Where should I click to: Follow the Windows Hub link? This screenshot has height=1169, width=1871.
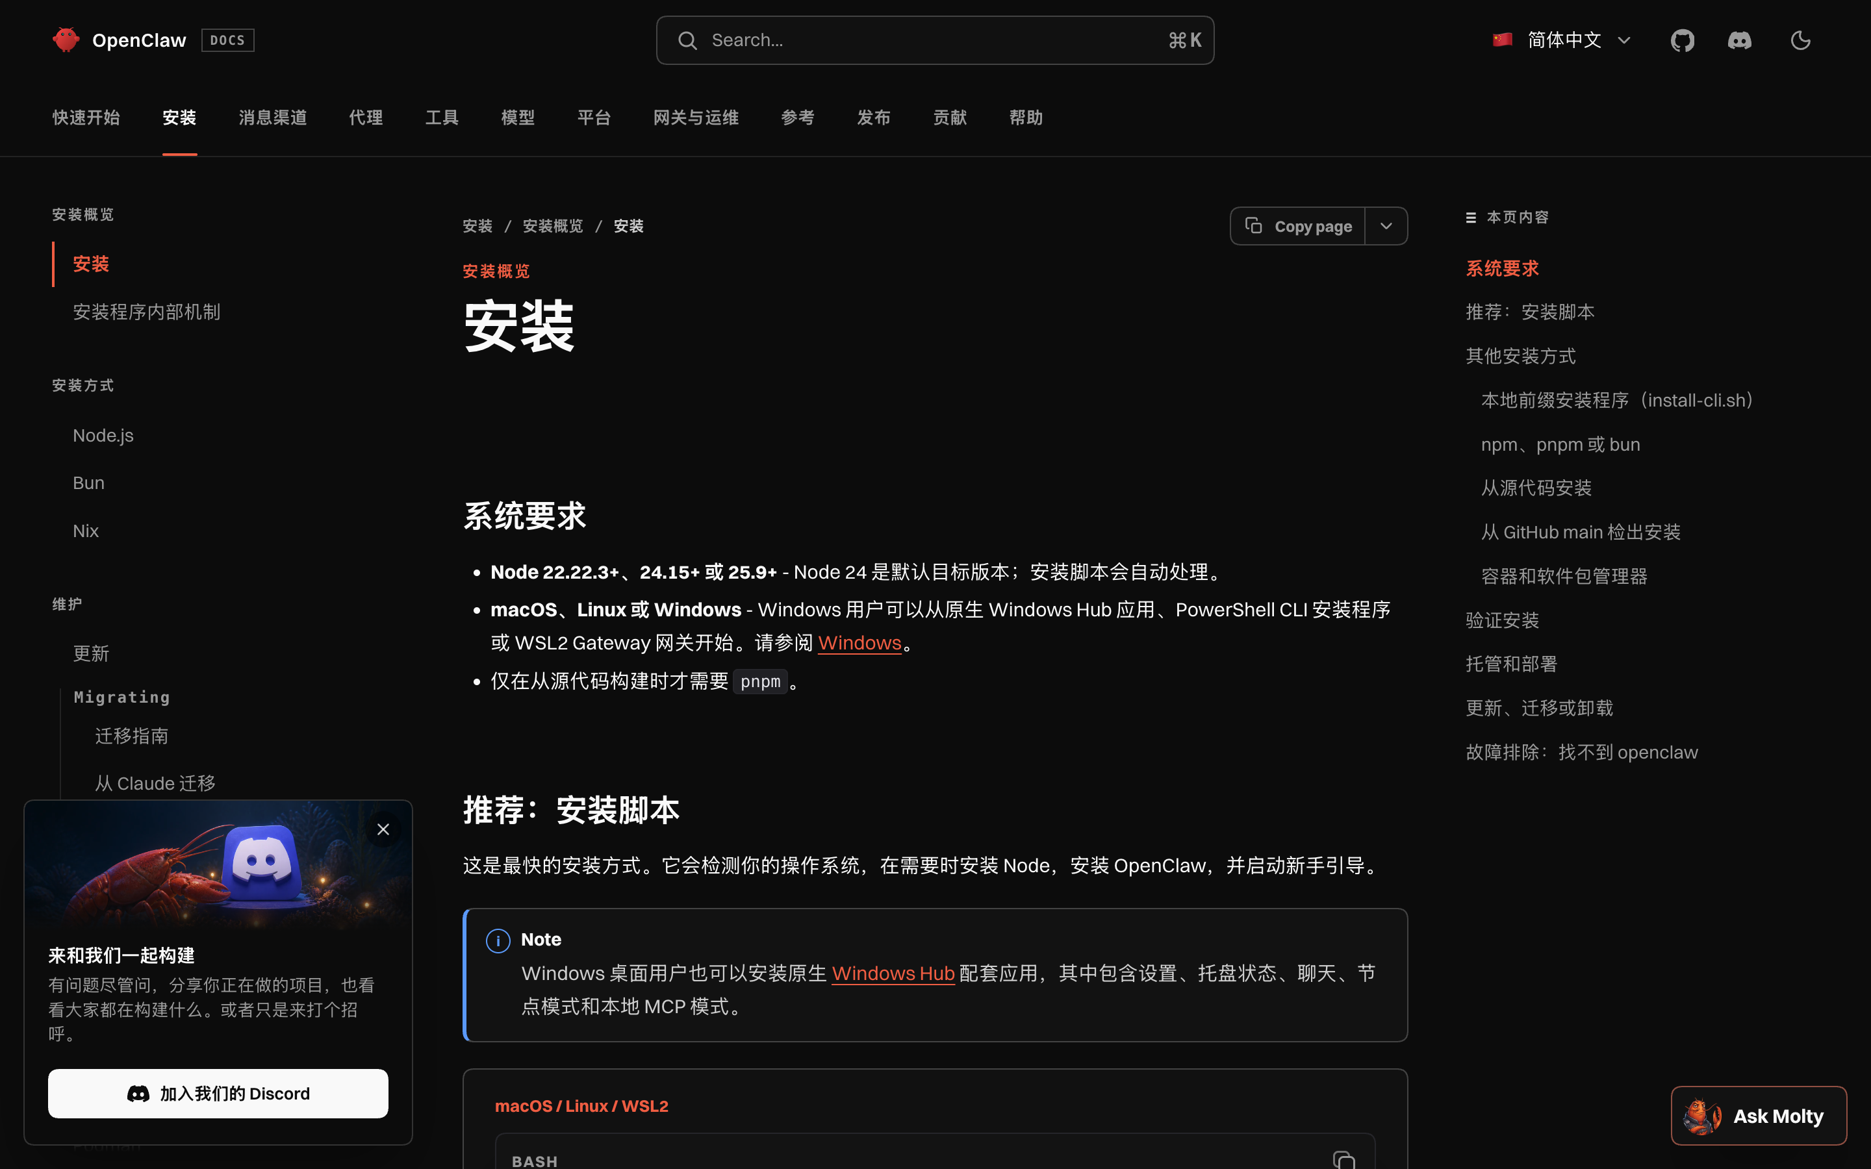[893, 974]
